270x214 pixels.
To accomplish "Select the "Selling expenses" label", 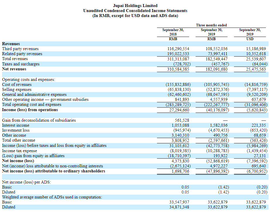I will [17, 89].
